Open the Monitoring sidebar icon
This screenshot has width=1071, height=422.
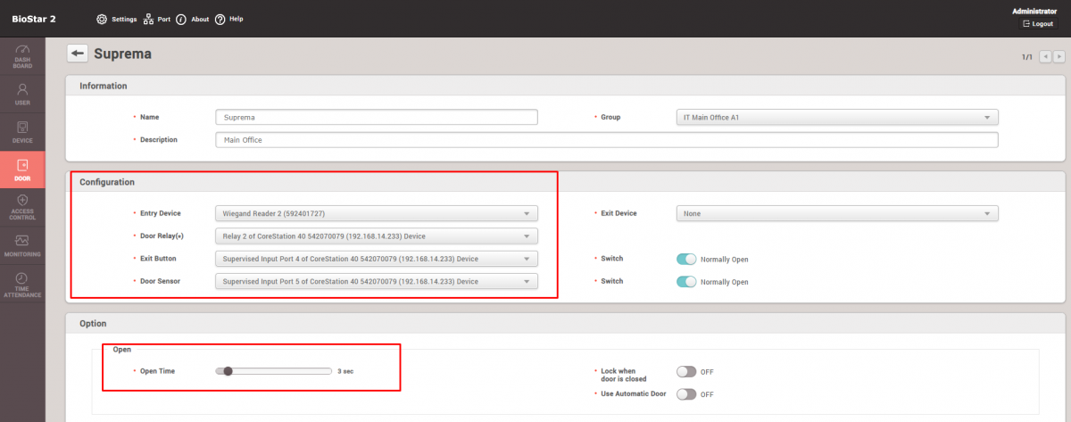pos(22,245)
